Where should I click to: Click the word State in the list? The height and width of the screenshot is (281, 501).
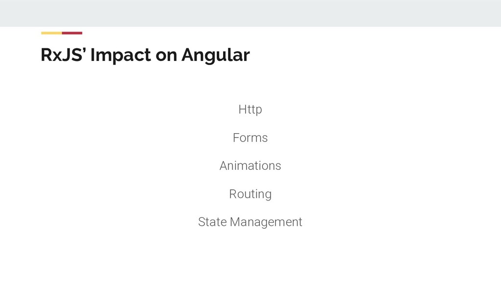212,222
